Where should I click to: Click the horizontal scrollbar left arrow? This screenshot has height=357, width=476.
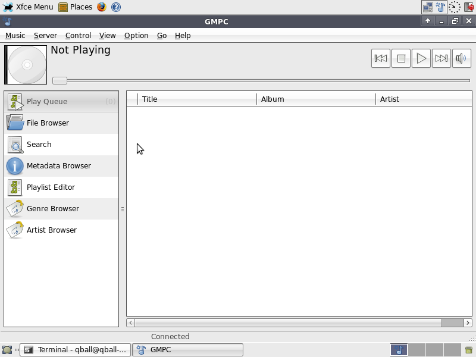point(130,322)
